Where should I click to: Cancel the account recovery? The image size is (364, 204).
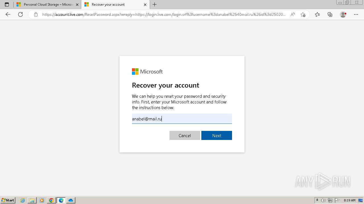(x=185, y=135)
